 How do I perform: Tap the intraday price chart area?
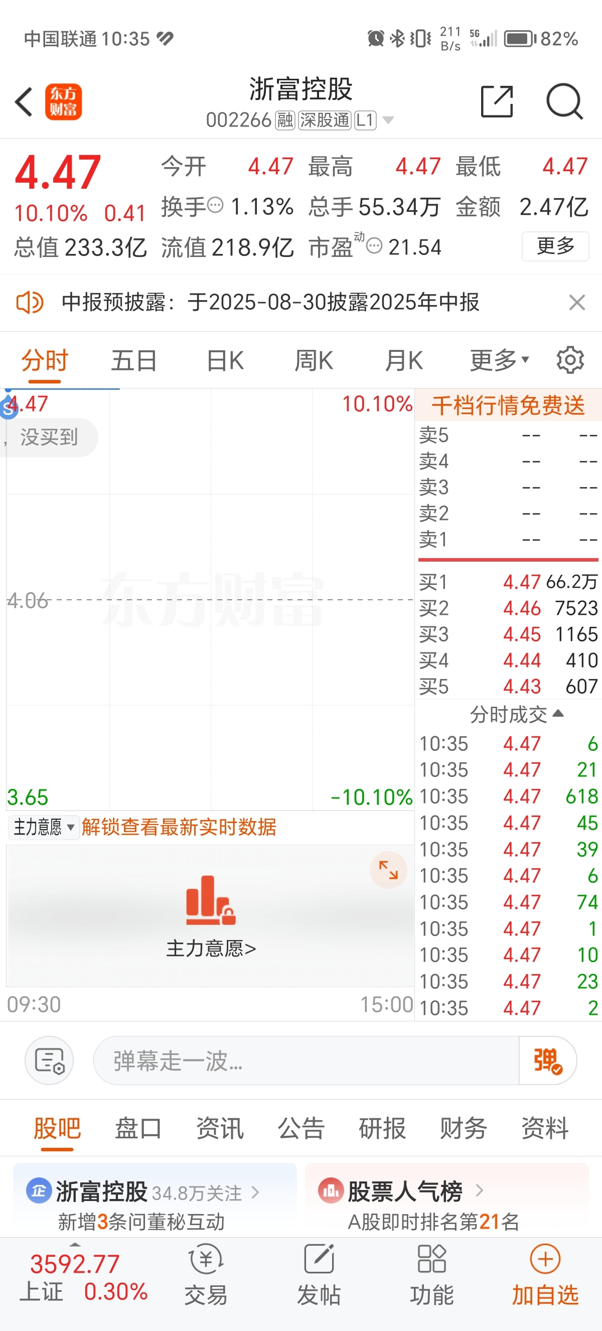coord(210,599)
